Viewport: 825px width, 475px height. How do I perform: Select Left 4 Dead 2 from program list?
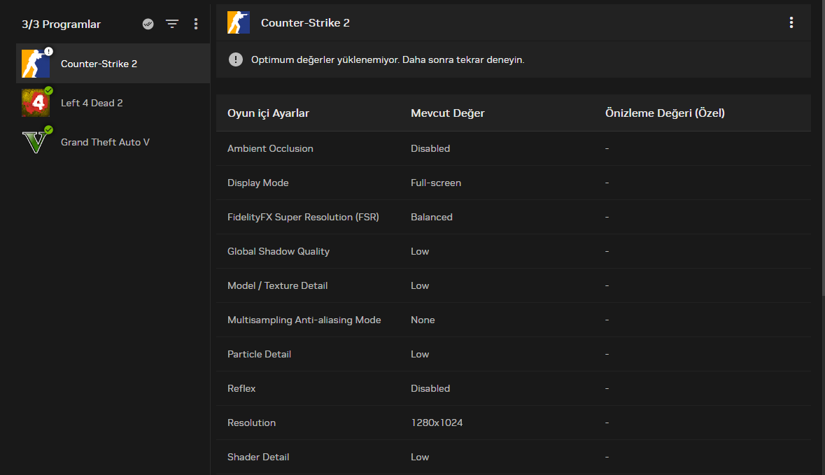pos(92,103)
